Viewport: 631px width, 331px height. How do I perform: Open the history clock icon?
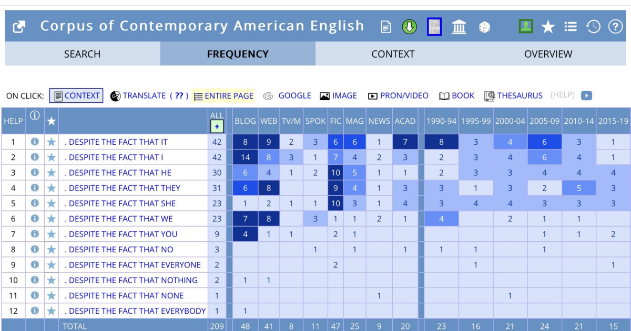coord(593,27)
